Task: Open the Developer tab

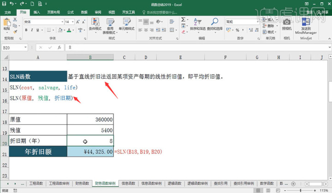Action: (128, 12)
